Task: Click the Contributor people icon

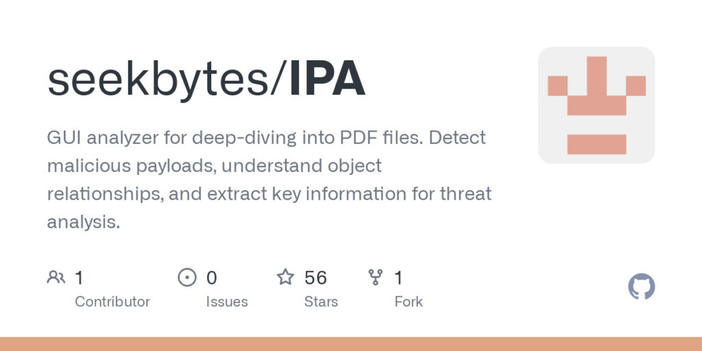Action: pos(56,277)
